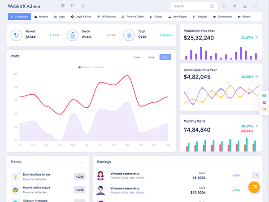Switch Profit chart to Week view

click(151, 57)
